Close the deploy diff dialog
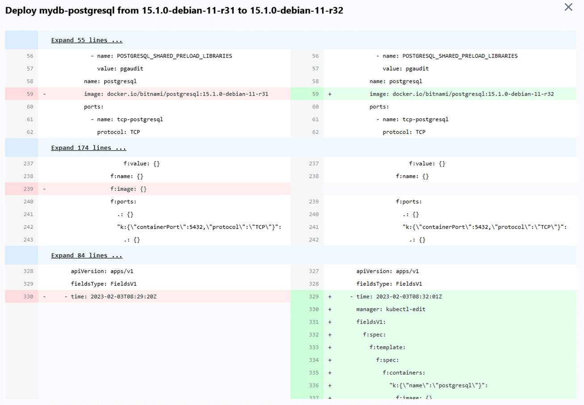584x405 pixels. pyautogui.click(x=568, y=7)
